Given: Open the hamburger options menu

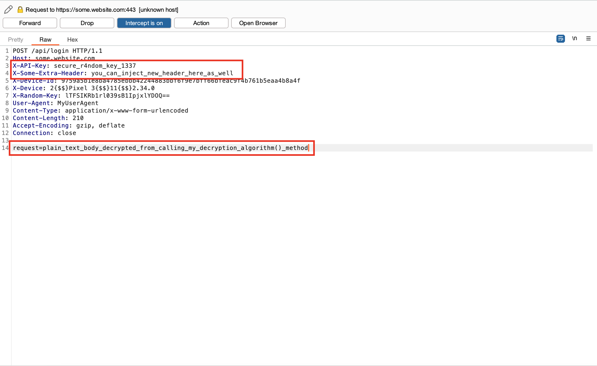Looking at the screenshot, I should click(588, 39).
